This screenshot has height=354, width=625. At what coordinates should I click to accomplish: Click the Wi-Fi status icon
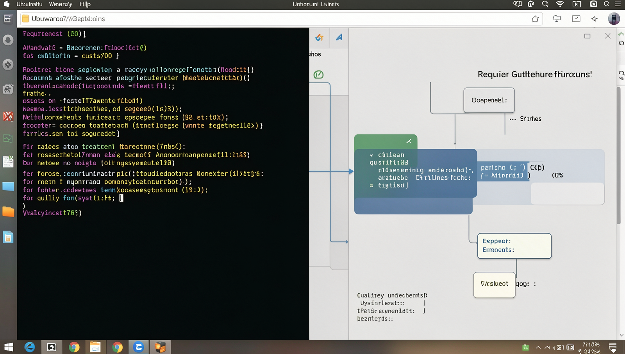click(x=560, y=4)
